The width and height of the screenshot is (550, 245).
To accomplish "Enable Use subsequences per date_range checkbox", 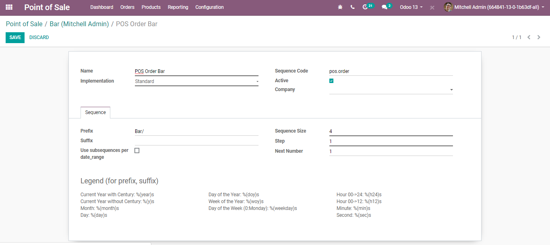I will pos(137,150).
